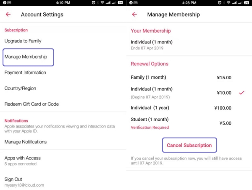
Task: Open Manage Membership setting
Action: pyautogui.click(x=26, y=57)
